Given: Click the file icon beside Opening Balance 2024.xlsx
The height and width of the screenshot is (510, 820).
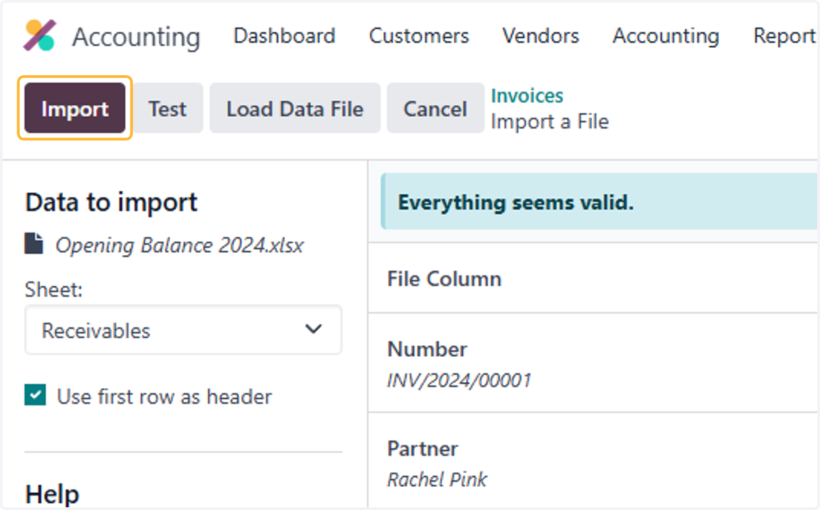Looking at the screenshot, I should click(x=33, y=244).
